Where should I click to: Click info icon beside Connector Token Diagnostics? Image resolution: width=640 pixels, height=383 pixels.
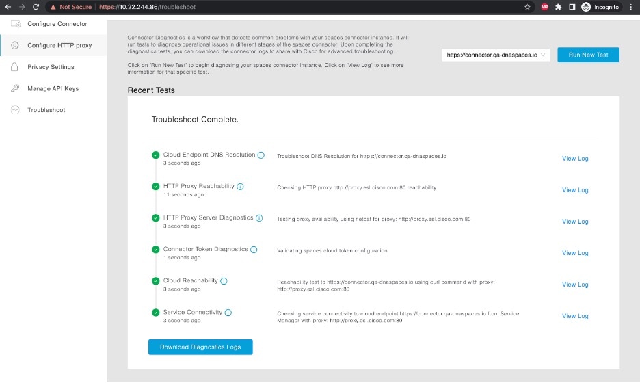(254, 250)
